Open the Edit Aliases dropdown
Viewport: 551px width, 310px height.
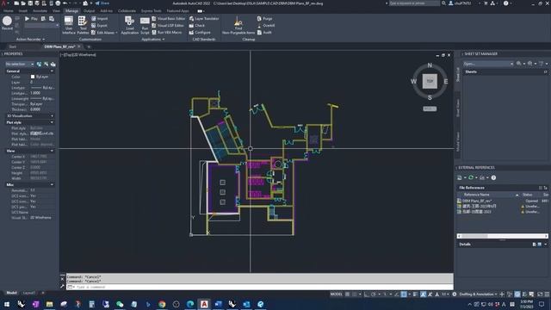tap(117, 33)
